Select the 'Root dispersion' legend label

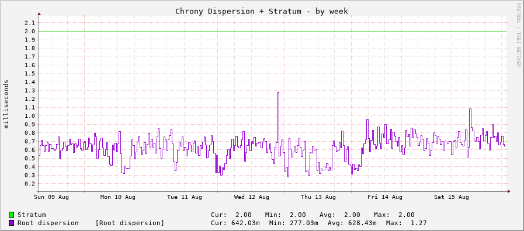tap(48, 223)
